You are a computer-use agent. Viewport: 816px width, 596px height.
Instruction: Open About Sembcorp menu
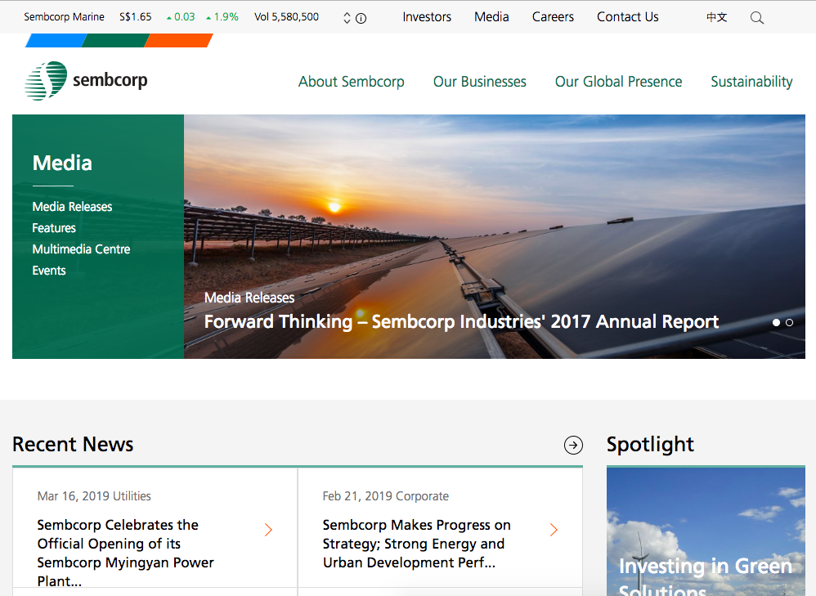click(x=352, y=82)
